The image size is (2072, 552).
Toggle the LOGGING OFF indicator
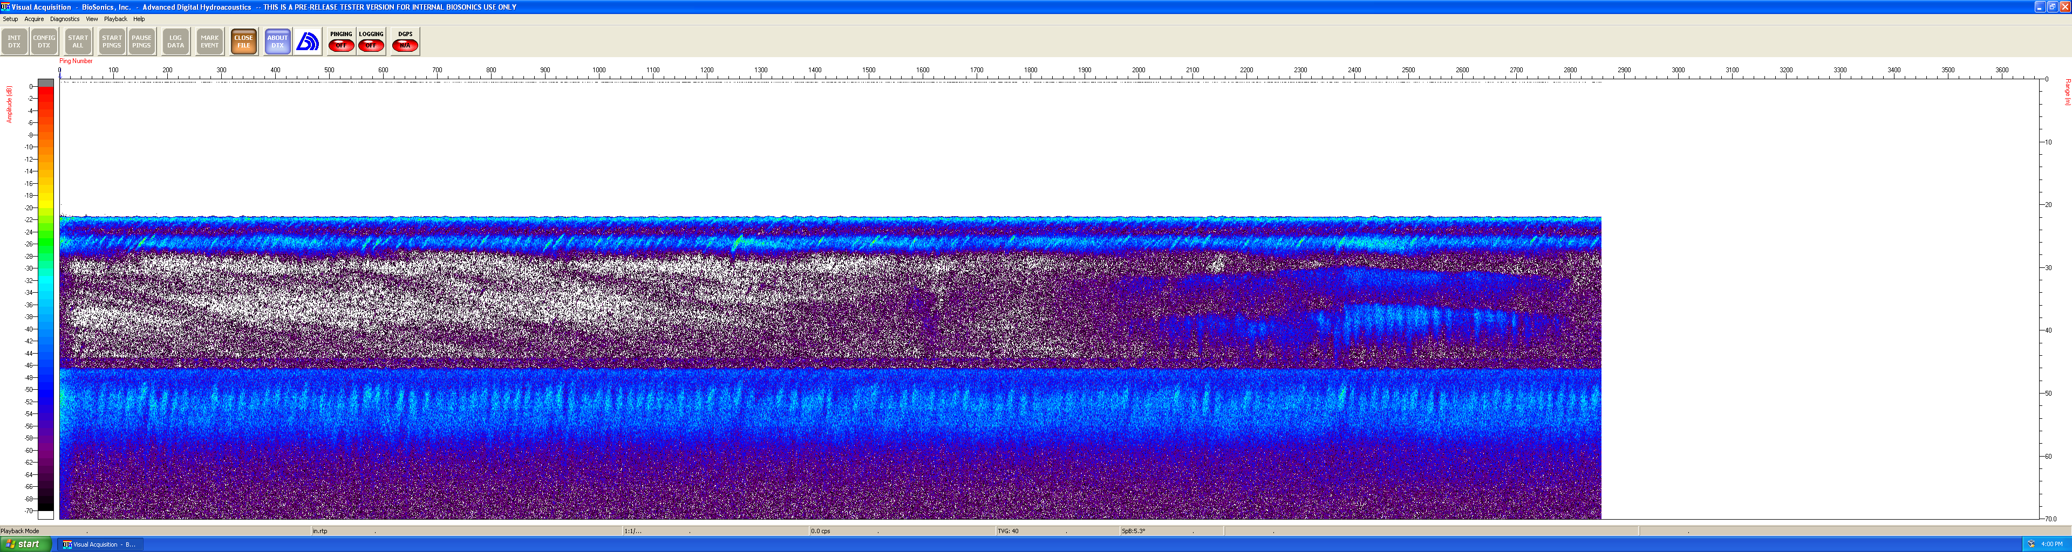point(371,41)
